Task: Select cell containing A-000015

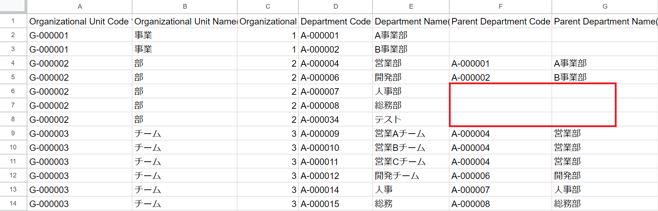Action: [320, 204]
